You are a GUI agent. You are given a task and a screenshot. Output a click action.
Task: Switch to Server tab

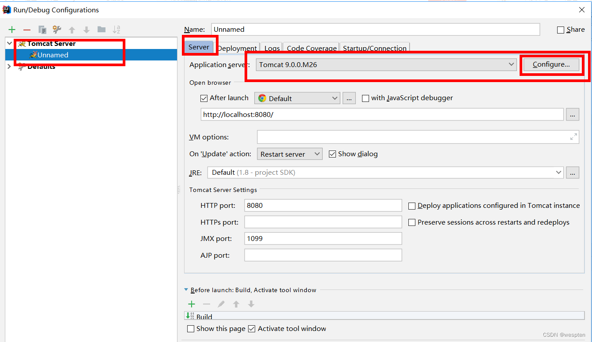tap(199, 47)
